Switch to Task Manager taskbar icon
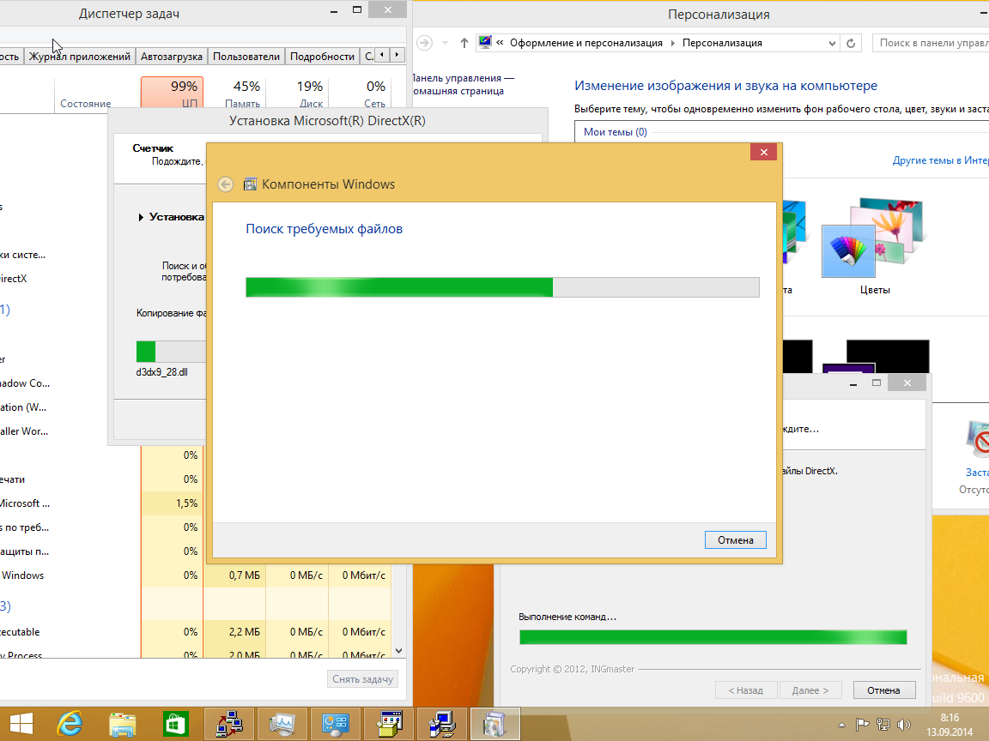The width and height of the screenshot is (989, 741). coord(282,724)
